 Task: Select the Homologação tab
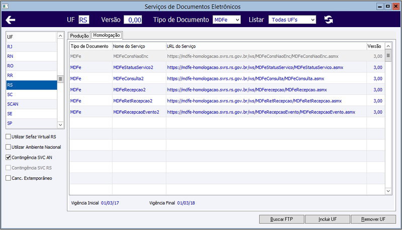[107, 35]
